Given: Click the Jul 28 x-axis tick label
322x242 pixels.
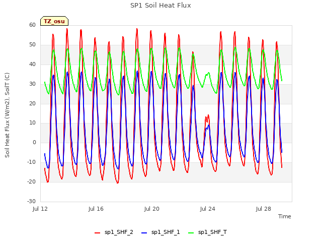Looking at the screenshot, I should coord(264,209).
